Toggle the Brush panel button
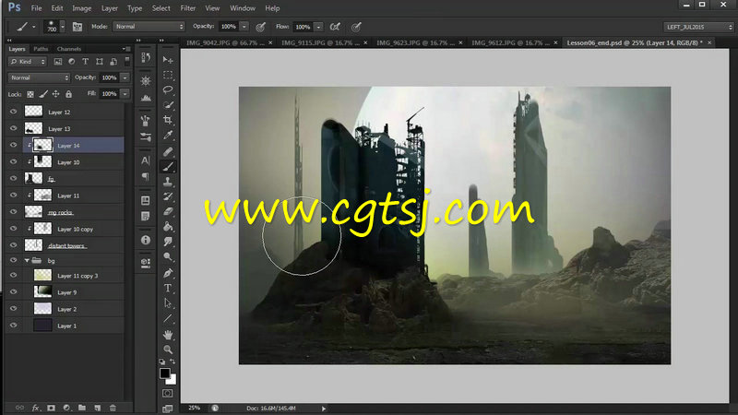Image resolution: width=738 pixels, height=415 pixels. (77, 27)
